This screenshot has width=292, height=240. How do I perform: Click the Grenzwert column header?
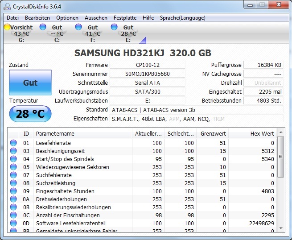click(213, 133)
